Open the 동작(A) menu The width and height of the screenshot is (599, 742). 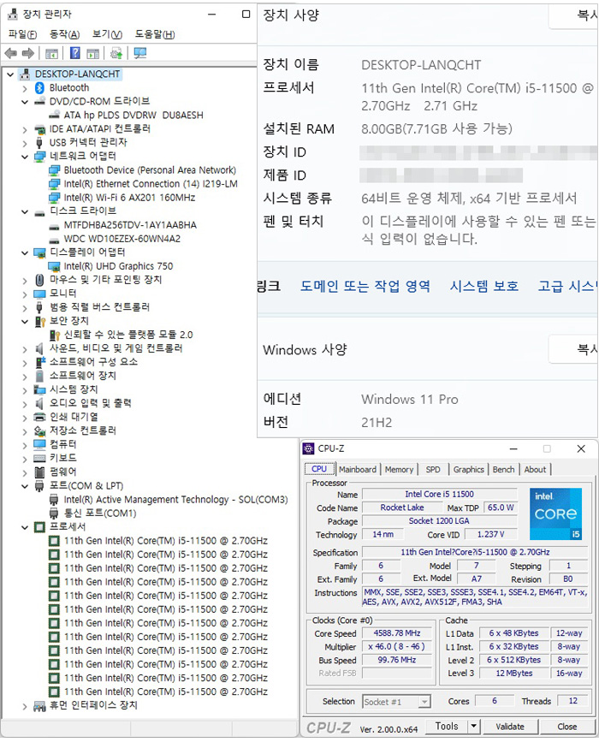tap(64, 34)
